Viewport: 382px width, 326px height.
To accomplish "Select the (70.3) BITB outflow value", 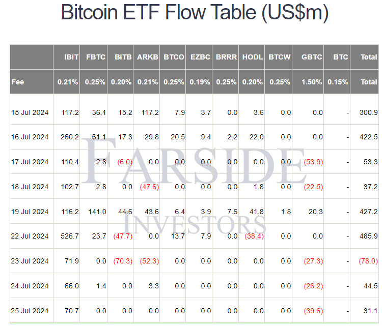I will coord(122,261).
